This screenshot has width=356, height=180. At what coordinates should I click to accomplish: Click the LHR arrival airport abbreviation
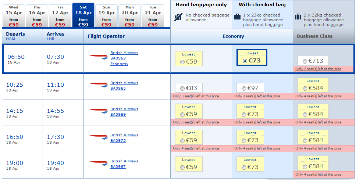50,39
